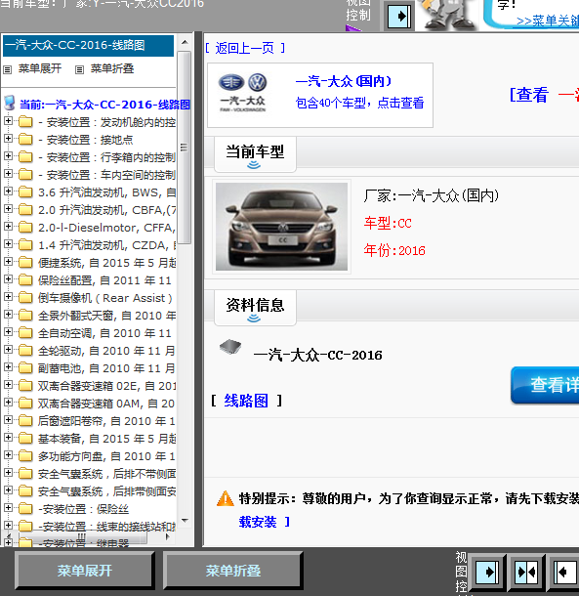The image size is (579, 596).
Task: Click the 一汽-大众-CC-2016-线路图 panel header
Action: click(x=88, y=46)
